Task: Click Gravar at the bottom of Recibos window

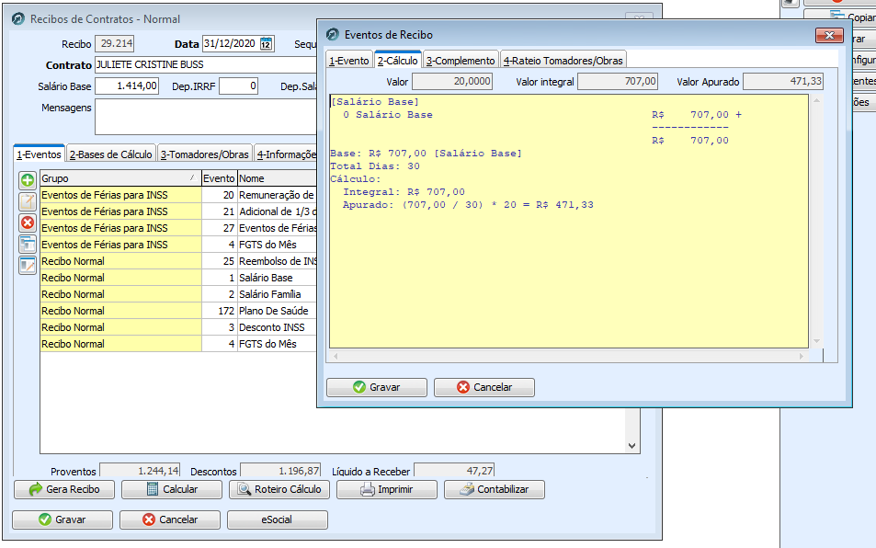Action: (x=62, y=519)
